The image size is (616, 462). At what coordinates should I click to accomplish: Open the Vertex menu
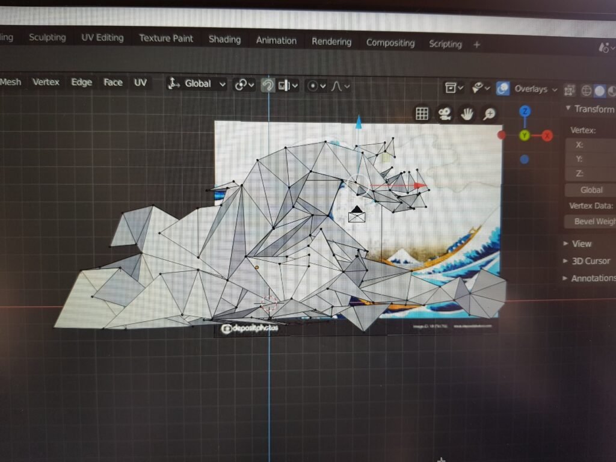[46, 82]
